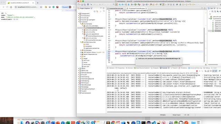Expand the com.crm.customer package

coord(83,30)
